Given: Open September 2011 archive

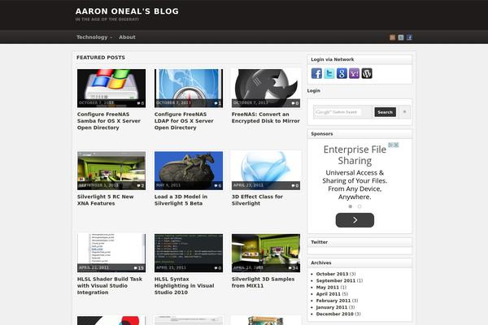Looking at the screenshot, I should tap(335, 280).
